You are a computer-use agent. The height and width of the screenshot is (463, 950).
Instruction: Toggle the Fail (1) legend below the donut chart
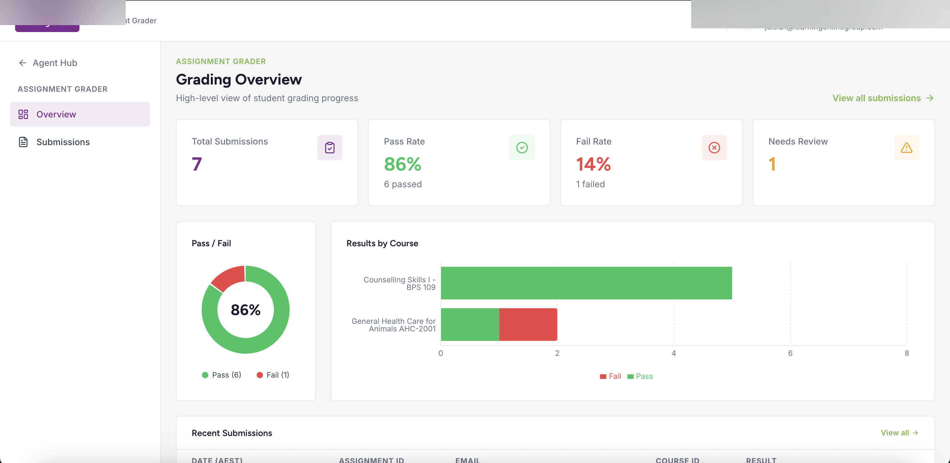[x=272, y=374]
